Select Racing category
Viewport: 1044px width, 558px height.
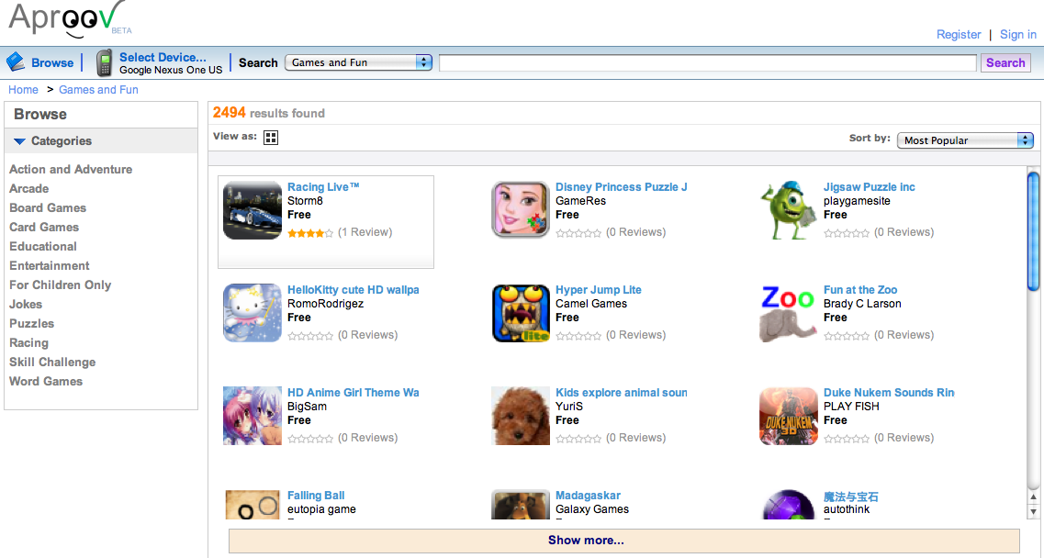28,343
